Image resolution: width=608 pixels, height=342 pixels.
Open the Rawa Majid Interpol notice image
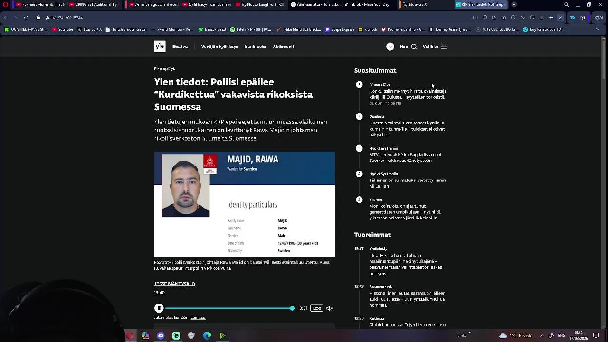point(244,204)
